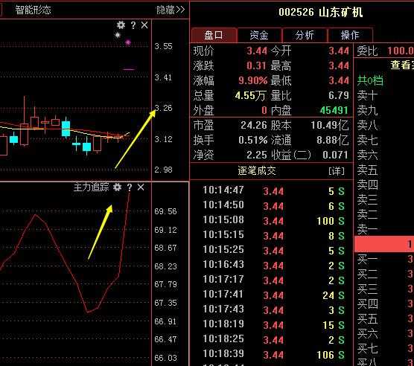
Task: Collapse panel with 隐藏>> button
Action: [171, 10]
